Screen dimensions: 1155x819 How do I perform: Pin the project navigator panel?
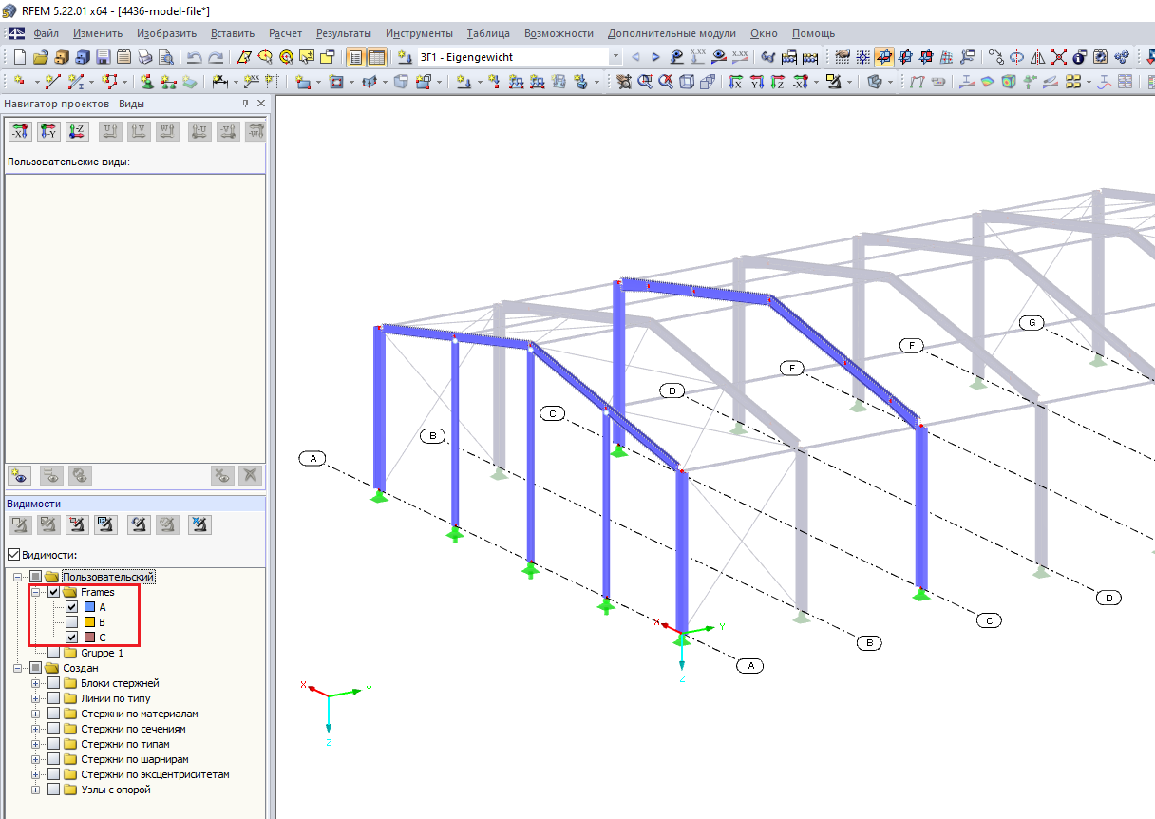tap(245, 103)
